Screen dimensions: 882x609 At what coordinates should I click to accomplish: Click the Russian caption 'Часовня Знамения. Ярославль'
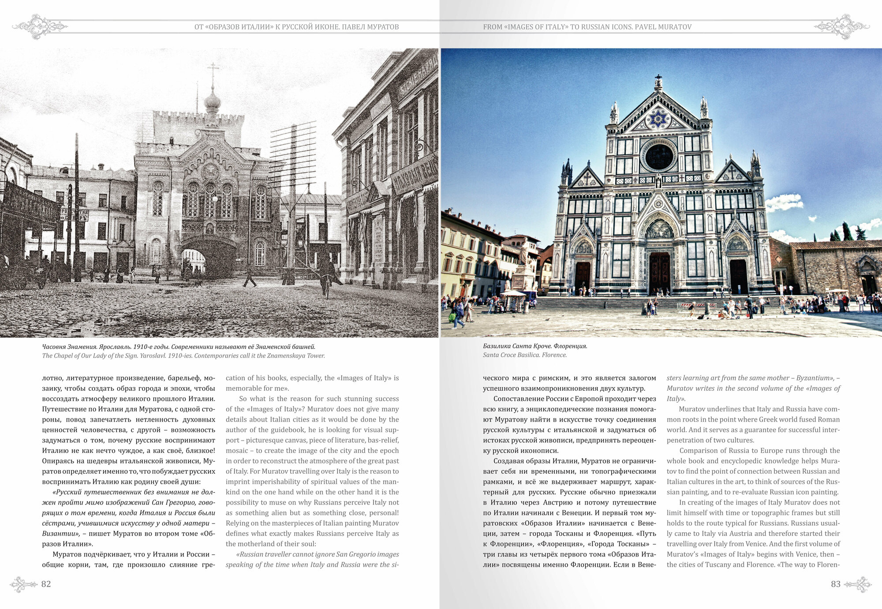(179, 347)
